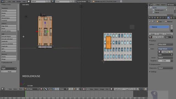The width and height of the screenshot is (176, 99).
Task: Open the 3D view's Mesh menu
Action: [21, 89]
